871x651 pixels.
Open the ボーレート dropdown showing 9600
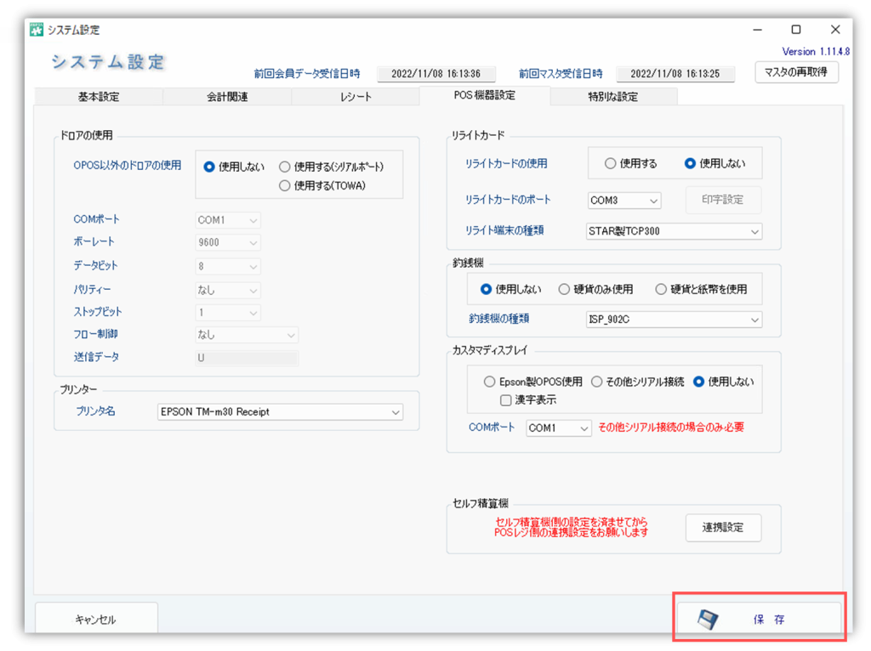[x=228, y=242]
